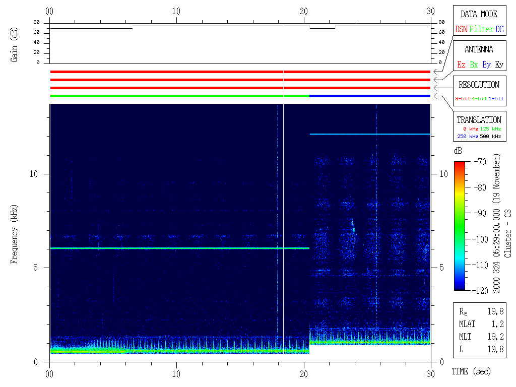The image size is (516, 387).
Task: Click the arrowhead ending the blue translation bar
Action: point(435,96)
